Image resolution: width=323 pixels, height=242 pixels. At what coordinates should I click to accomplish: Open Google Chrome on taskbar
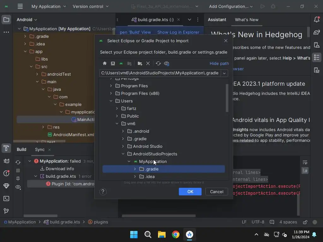coord(175,234)
